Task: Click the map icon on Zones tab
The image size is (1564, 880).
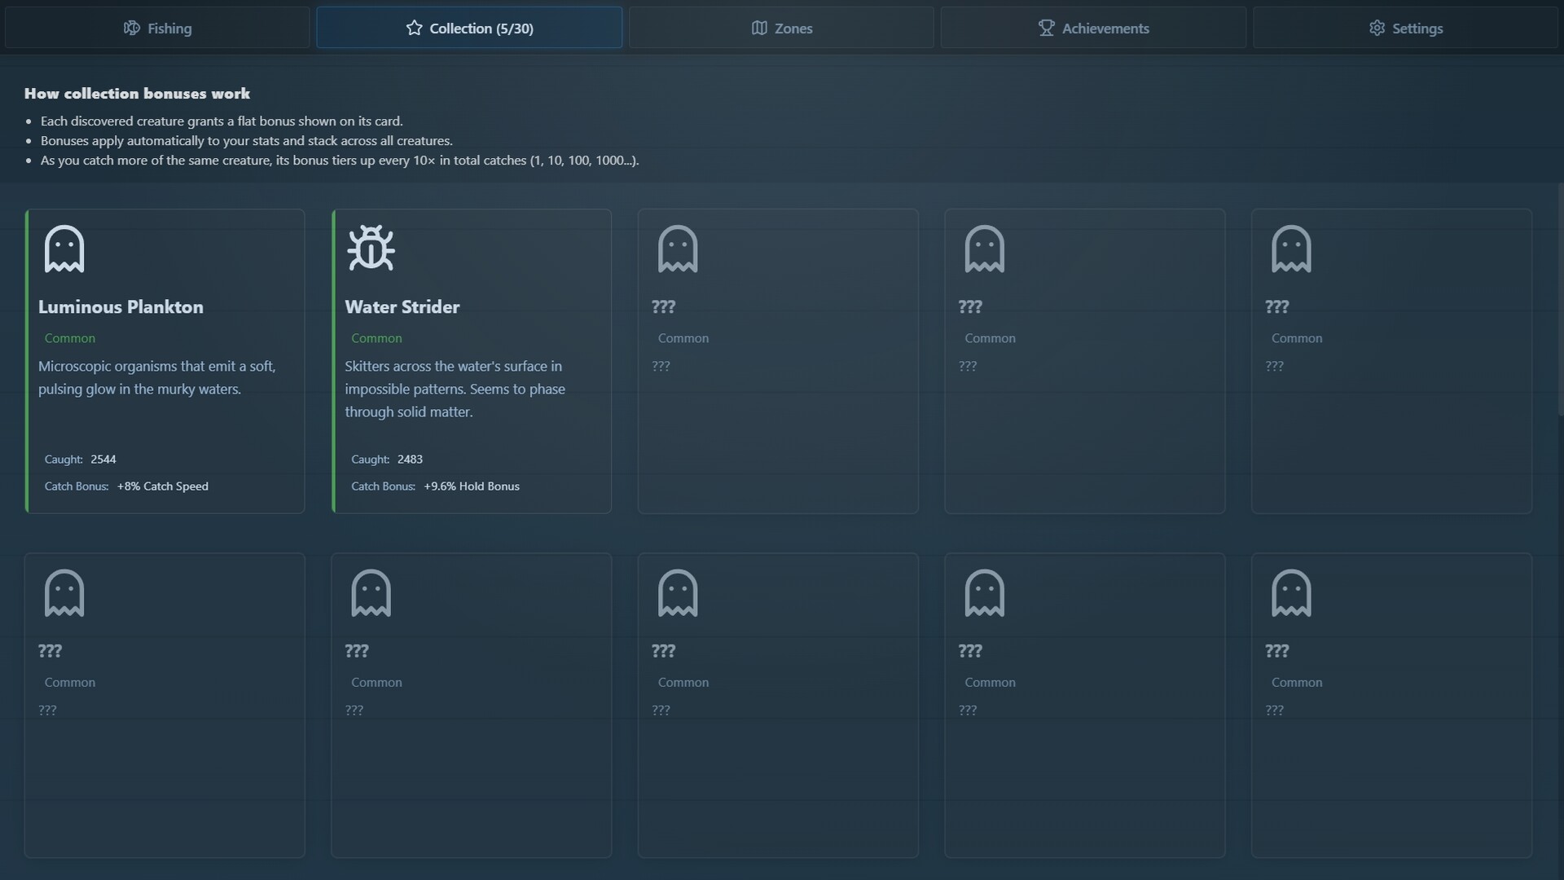Action: point(759,28)
